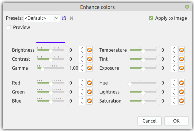Enable the Preview checkbox
The width and height of the screenshot is (194, 131).
pyautogui.click(x=9, y=27)
